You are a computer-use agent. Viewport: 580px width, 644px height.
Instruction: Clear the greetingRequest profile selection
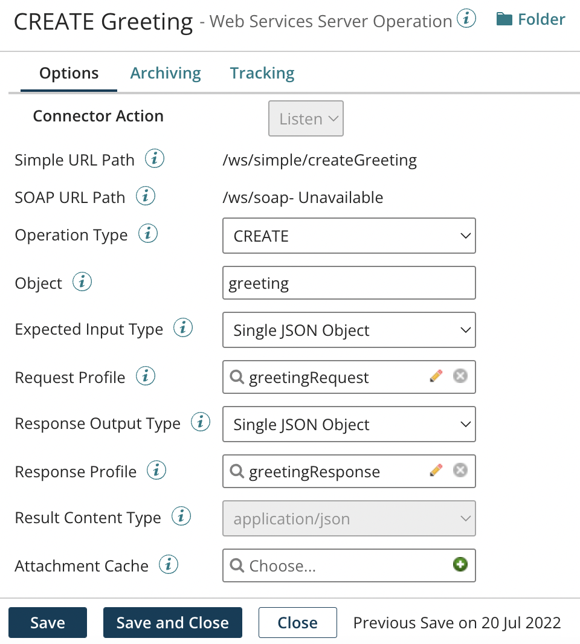(460, 376)
